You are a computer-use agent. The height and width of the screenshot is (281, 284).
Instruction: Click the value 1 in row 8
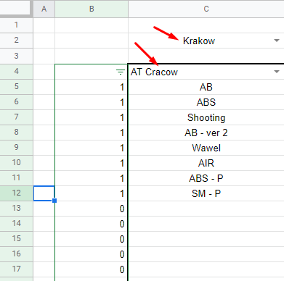tap(122, 133)
